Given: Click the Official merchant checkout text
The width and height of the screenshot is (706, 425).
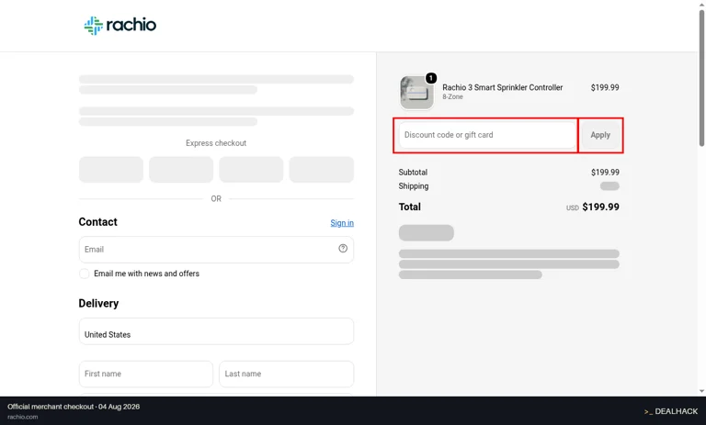Looking at the screenshot, I should (74, 407).
